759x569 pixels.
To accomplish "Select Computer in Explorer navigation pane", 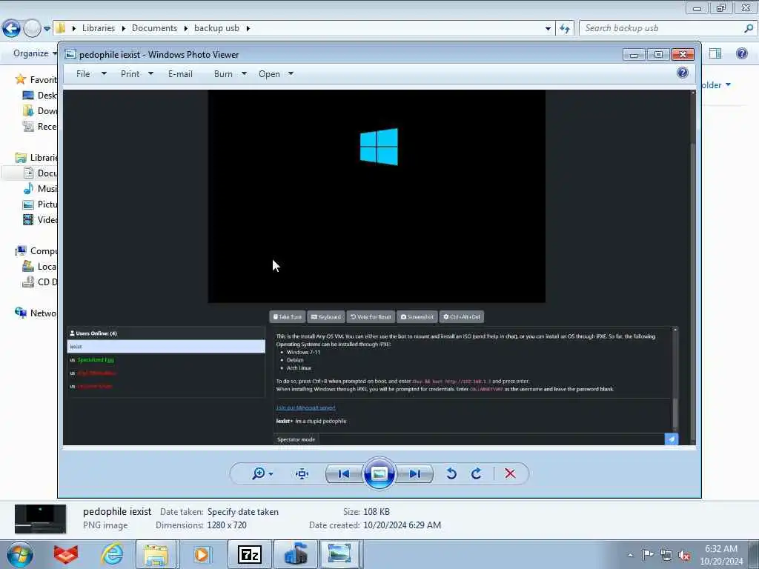I will click(36, 250).
